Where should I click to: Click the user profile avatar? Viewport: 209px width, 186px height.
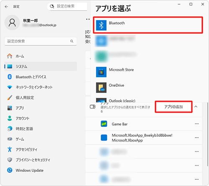pyautogui.click(x=12, y=23)
